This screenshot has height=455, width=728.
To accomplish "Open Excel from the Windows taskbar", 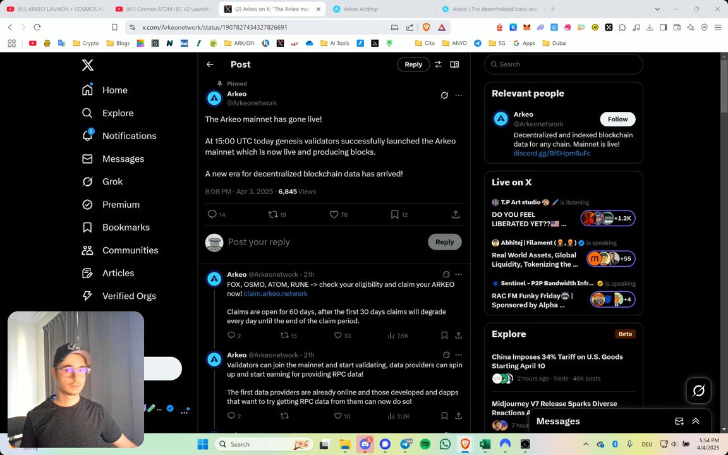I will click(485, 444).
